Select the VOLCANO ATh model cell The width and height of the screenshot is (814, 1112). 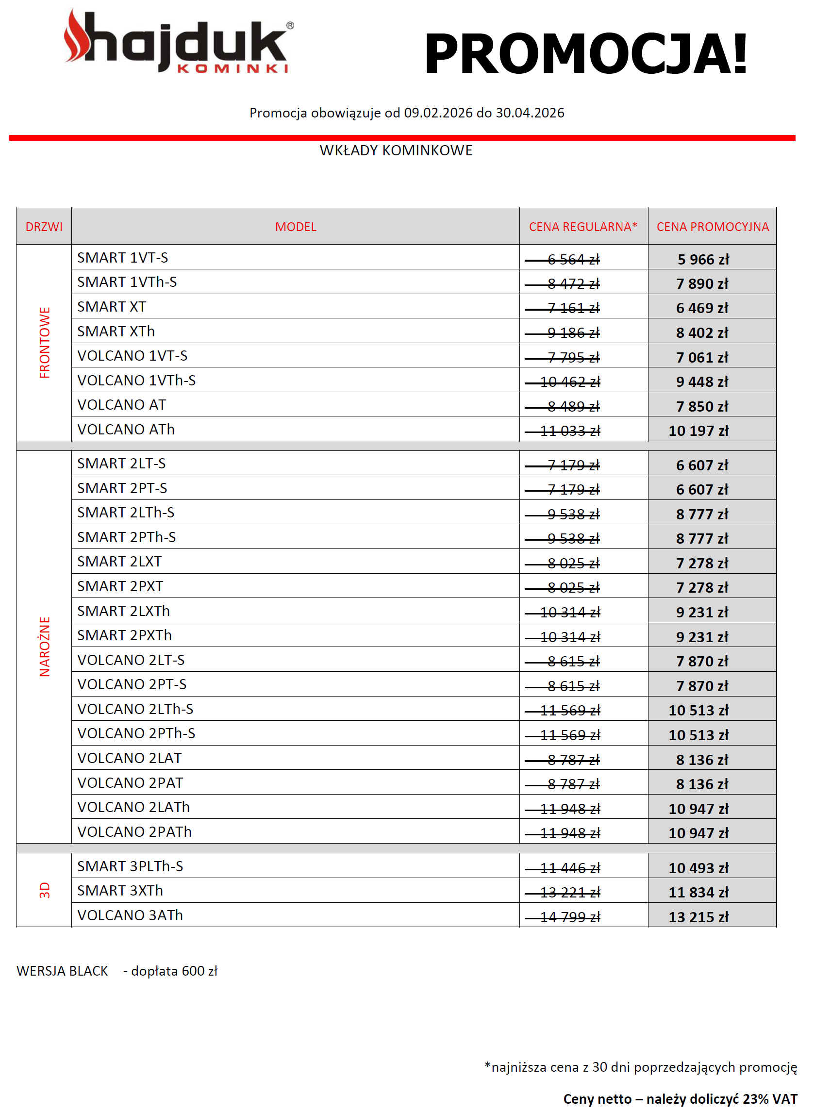point(126,429)
